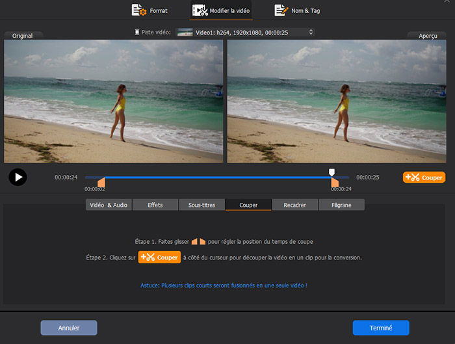The width and height of the screenshot is (455, 344).
Task: Click the Couper button in Étape 2 instructions
Action: 159,258
